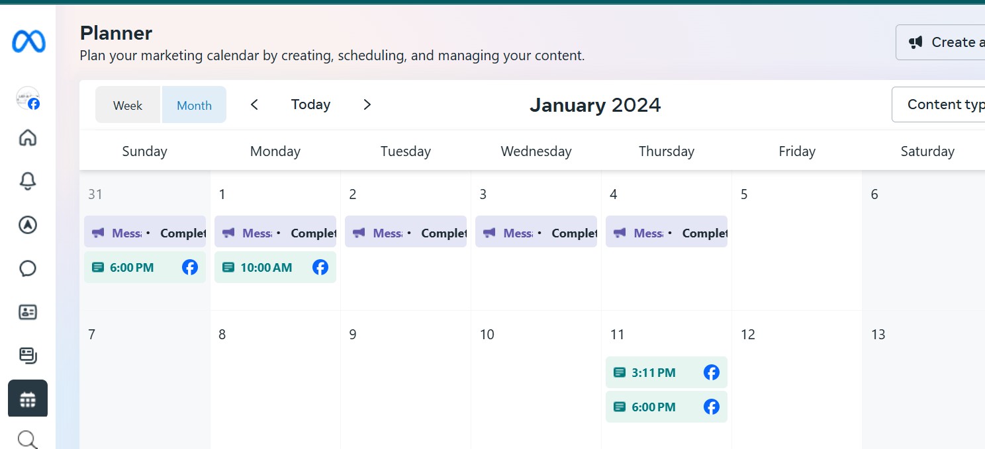Open the Content posts icon in sidebar
The width and height of the screenshot is (985, 449).
pyautogui.click(x=28, y=356)
